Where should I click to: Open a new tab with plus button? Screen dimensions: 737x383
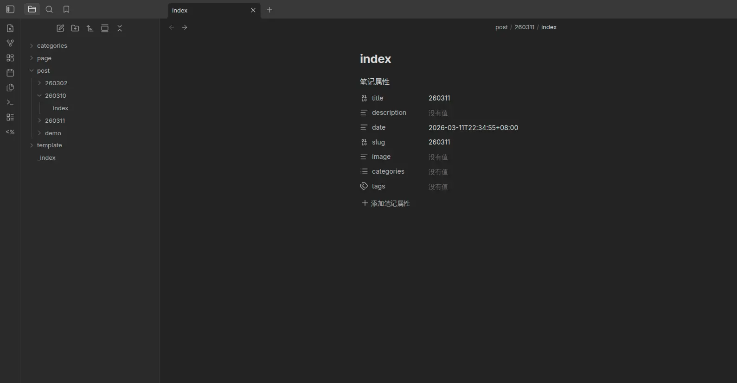click(269, 10)
